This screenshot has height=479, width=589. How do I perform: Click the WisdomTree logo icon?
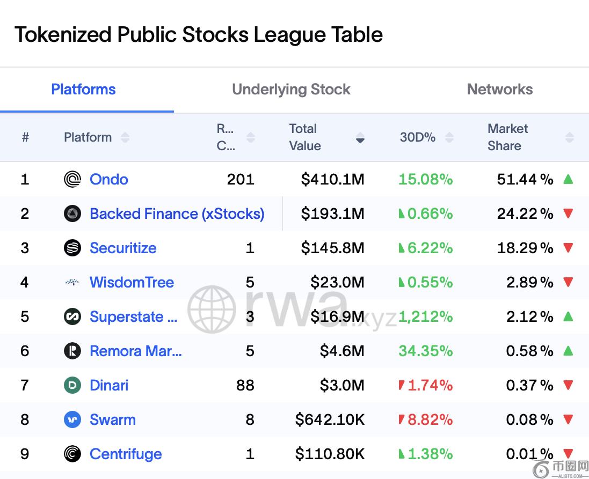tap(72, 282)
